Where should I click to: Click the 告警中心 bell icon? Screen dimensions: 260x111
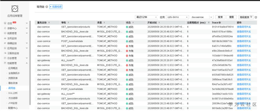(5, 28)
